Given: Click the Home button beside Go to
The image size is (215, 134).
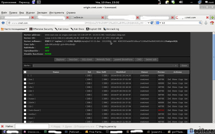Looking at the screenshot, I should click(x=184, y=65).
